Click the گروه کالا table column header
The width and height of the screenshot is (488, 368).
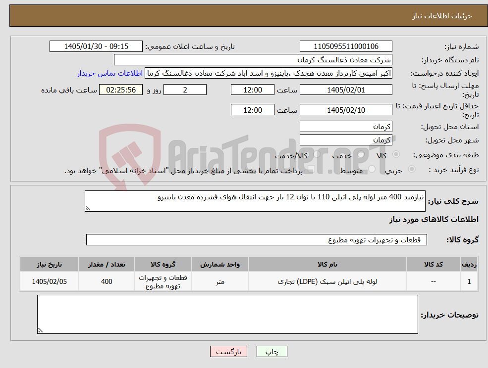(163, 264)
